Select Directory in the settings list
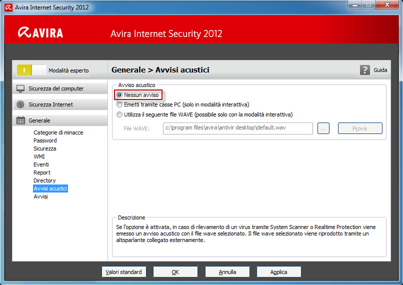 (44, 180)
